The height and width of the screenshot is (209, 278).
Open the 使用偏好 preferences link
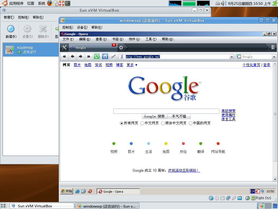pos(228,115)
